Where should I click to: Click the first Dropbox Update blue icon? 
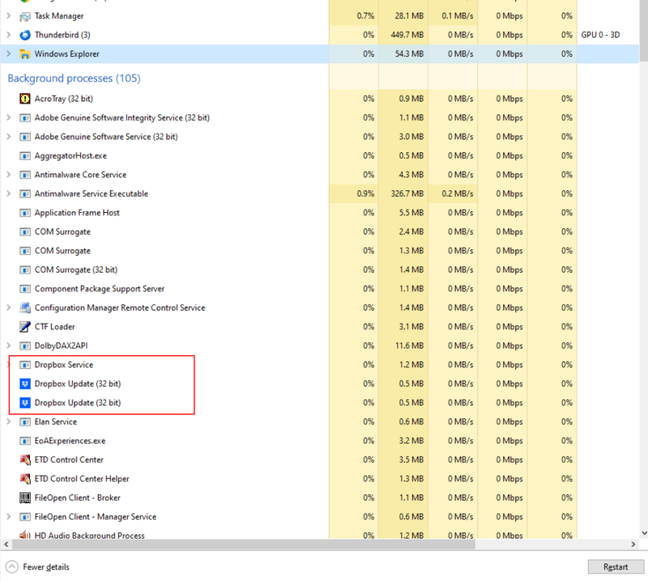25,384
